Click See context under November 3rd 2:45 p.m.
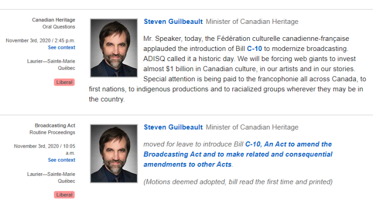Screen dimensions: 373x214 point(62,47)
